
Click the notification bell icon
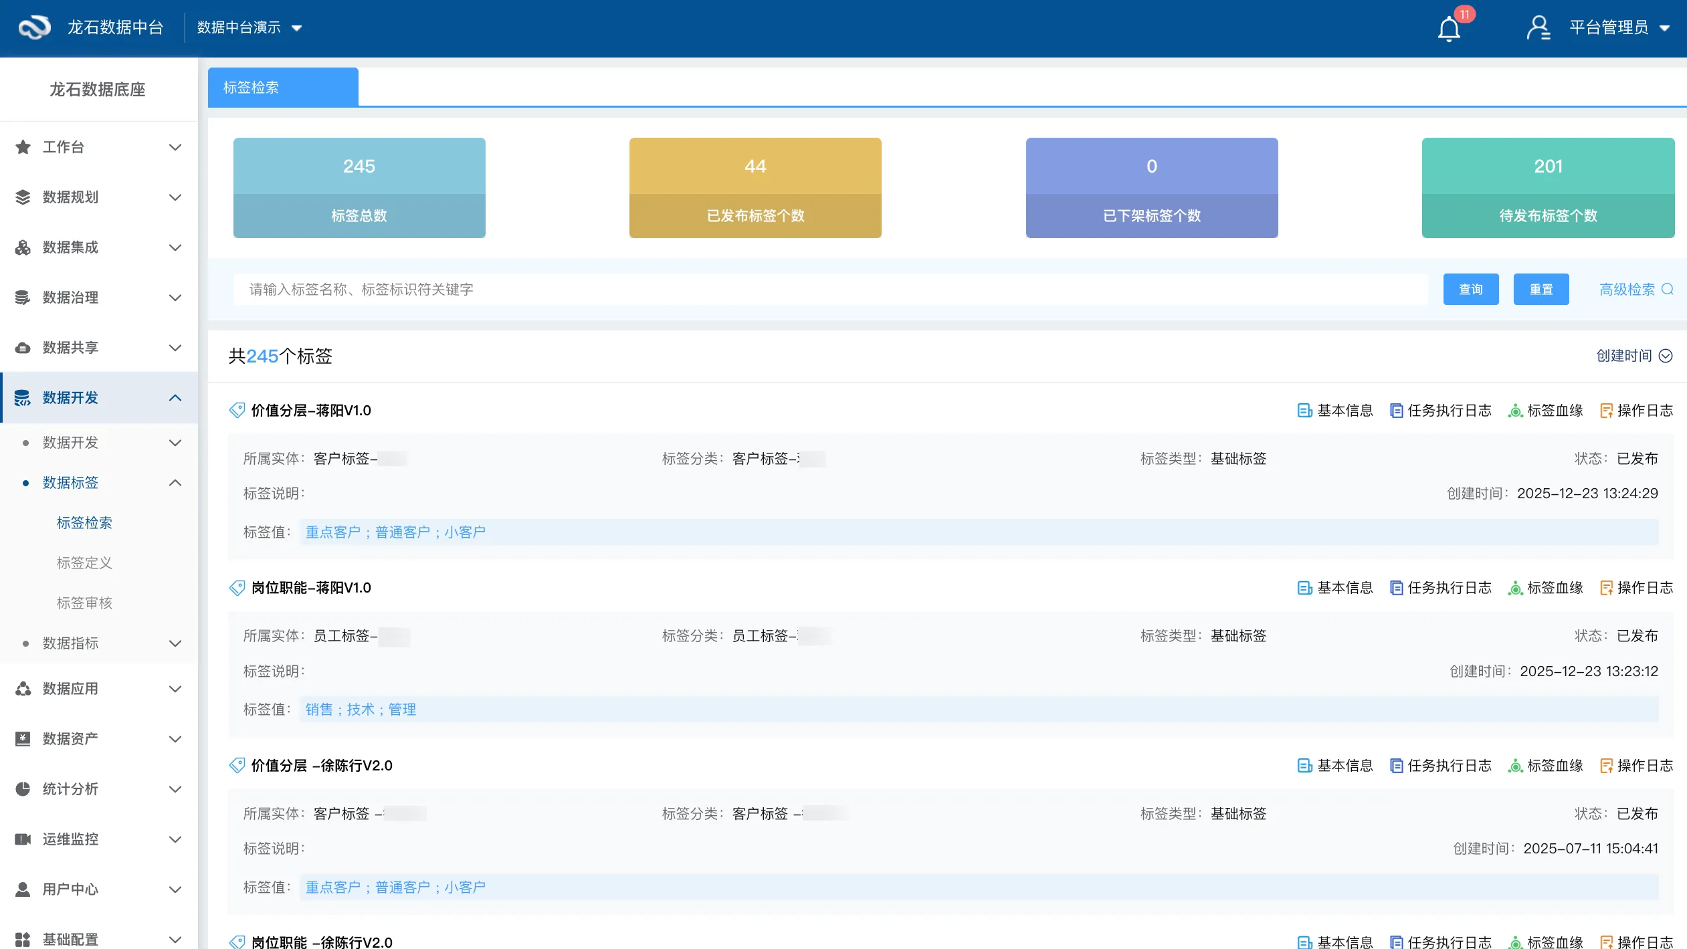coord(1449,29)
